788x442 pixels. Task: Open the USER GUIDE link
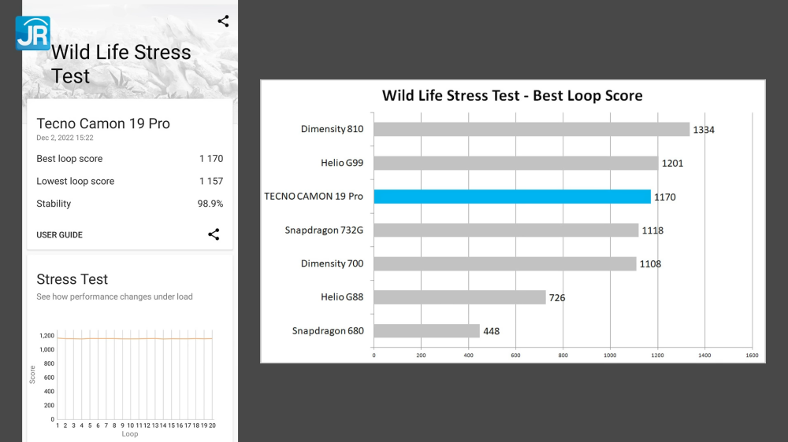coord(59,235)
